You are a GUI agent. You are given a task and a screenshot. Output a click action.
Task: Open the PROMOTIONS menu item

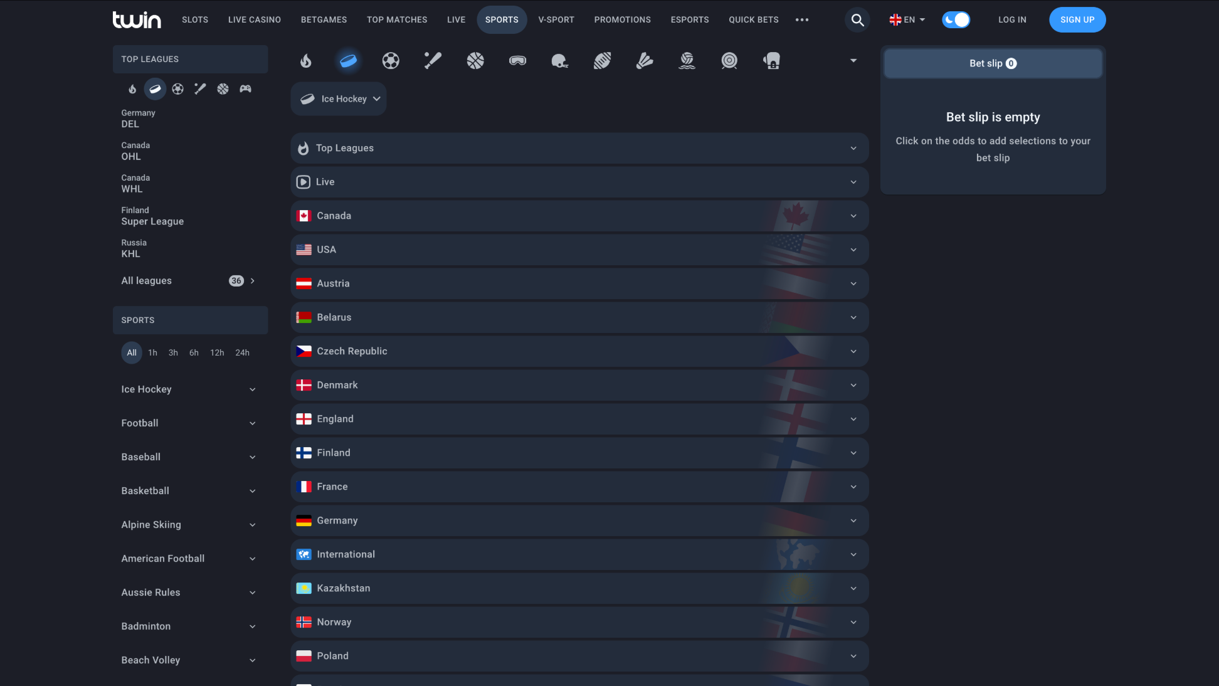pyautogui.click(x=622, y=19)
